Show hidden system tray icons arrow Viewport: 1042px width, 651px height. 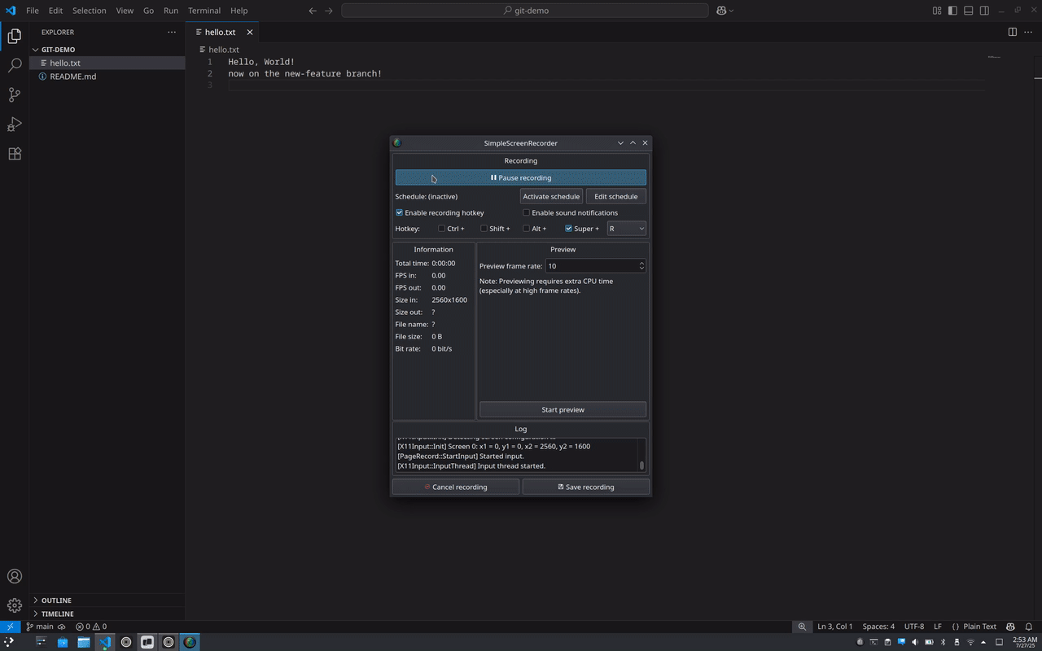tap(985, 642)
